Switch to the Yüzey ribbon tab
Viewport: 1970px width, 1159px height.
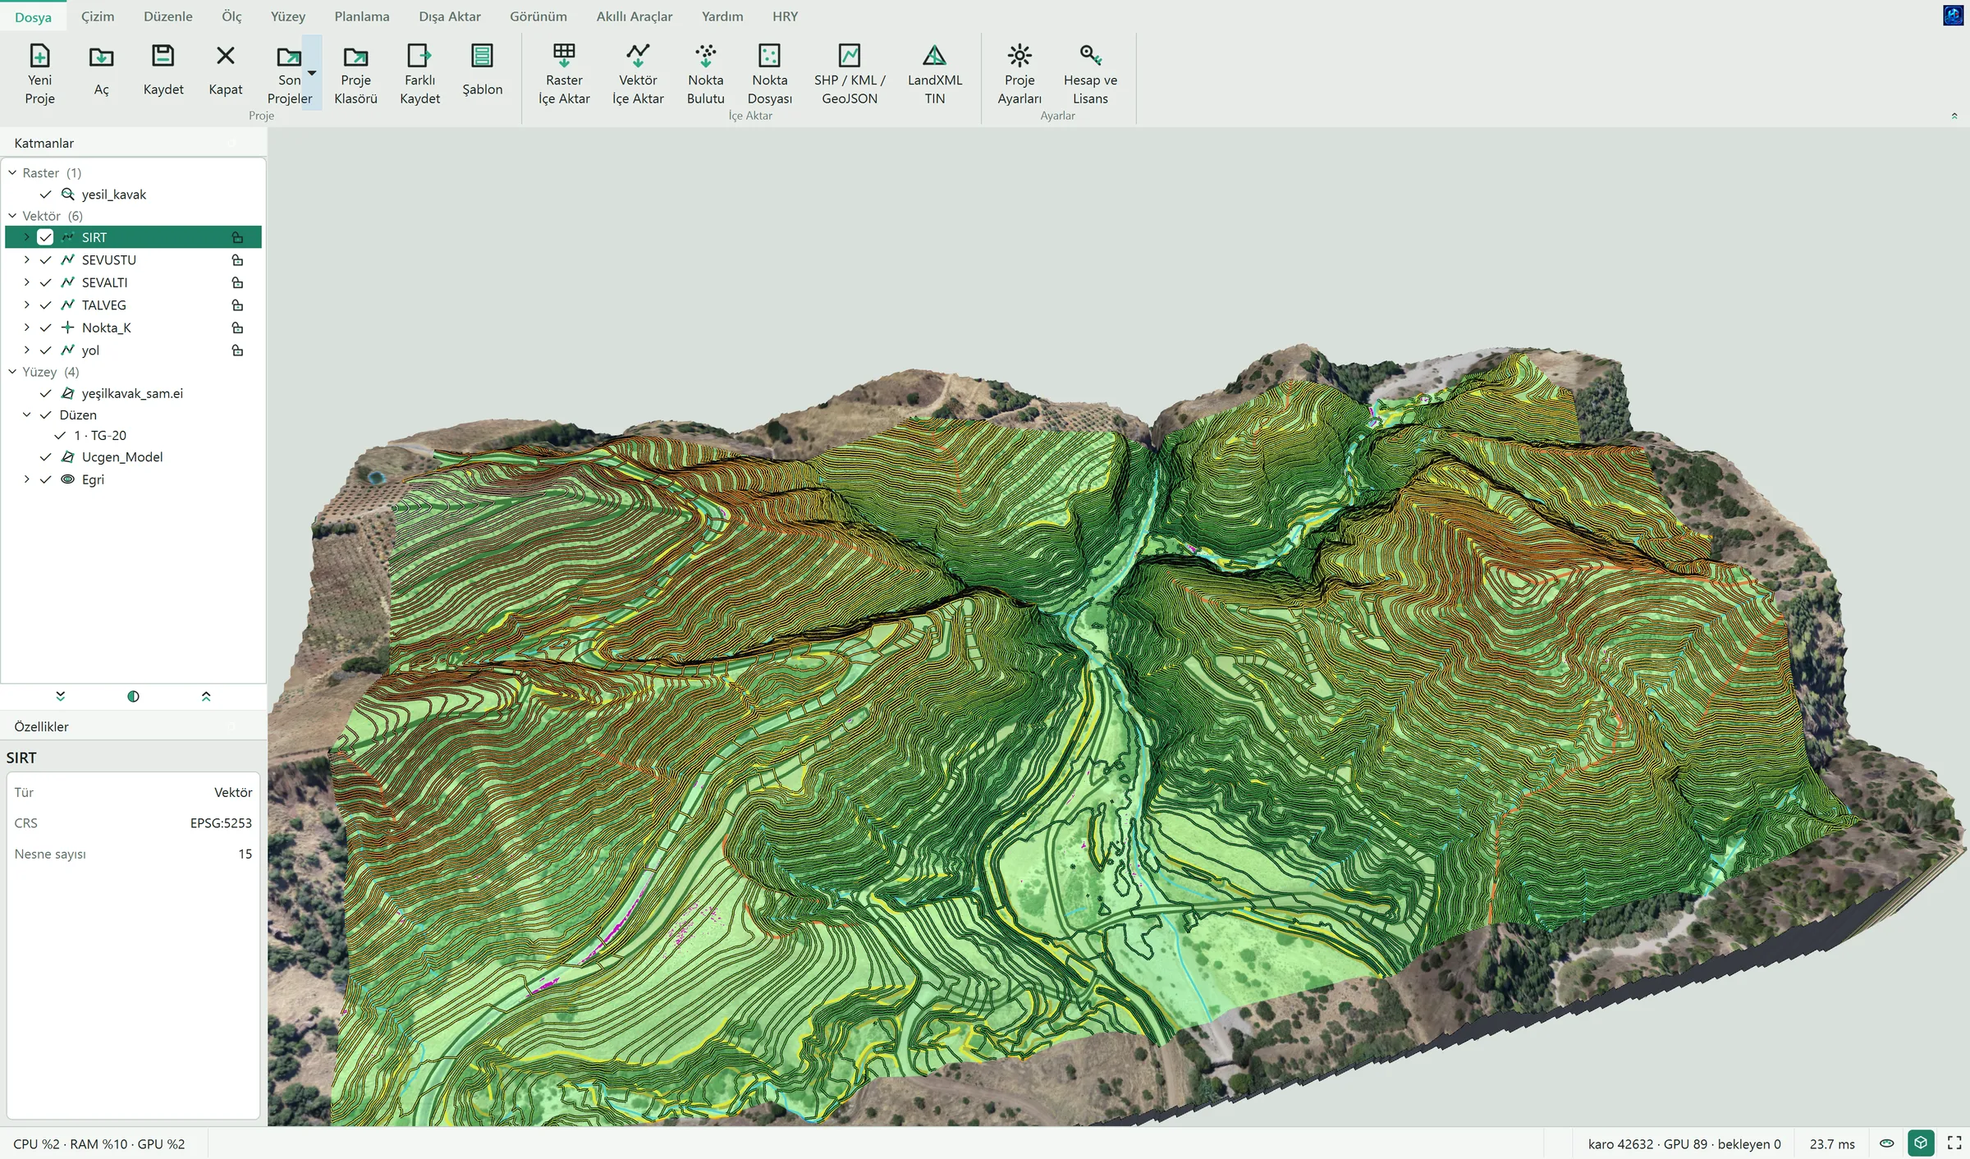click(288, 16)
